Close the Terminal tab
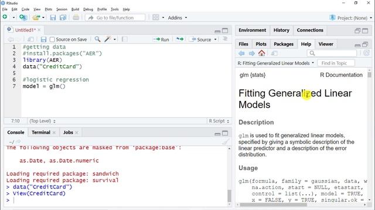The width and height of the screenshot is (375, 210). [x=54, y=132]
